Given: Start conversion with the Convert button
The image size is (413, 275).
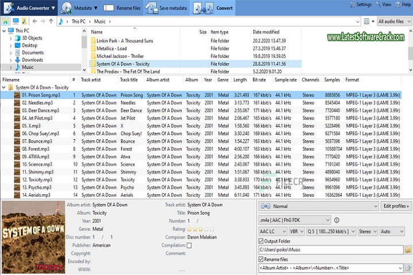Looking at the screenshot, I should click(x=213, y=8).
